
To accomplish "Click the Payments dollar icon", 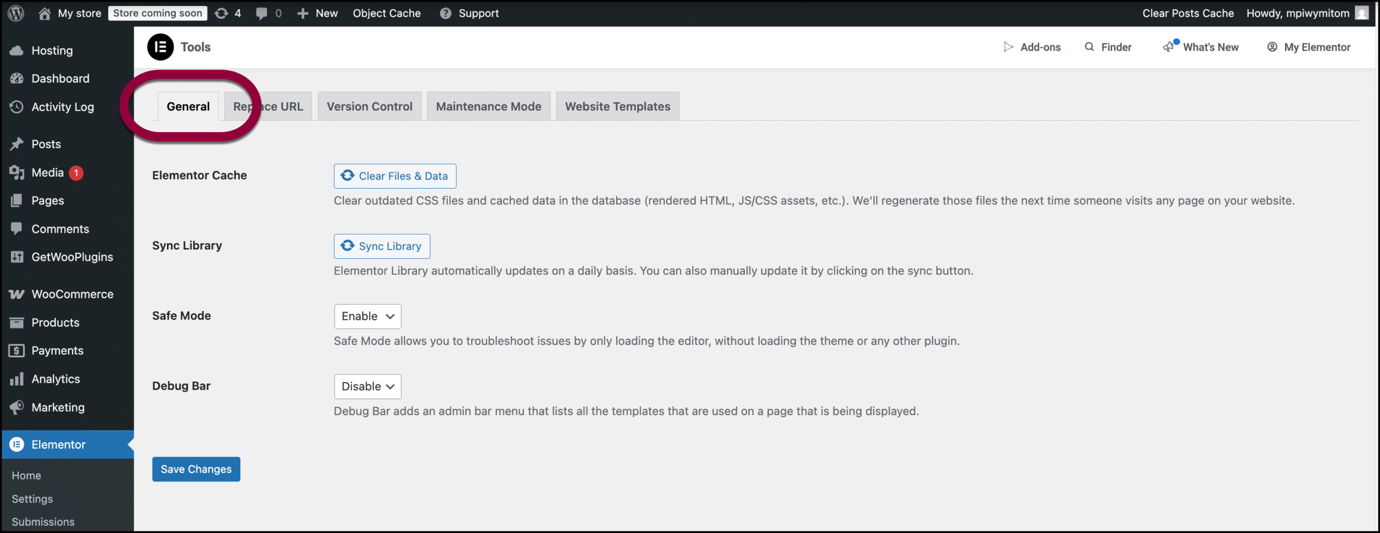I will pyautogui.click(x=17, y=350).
